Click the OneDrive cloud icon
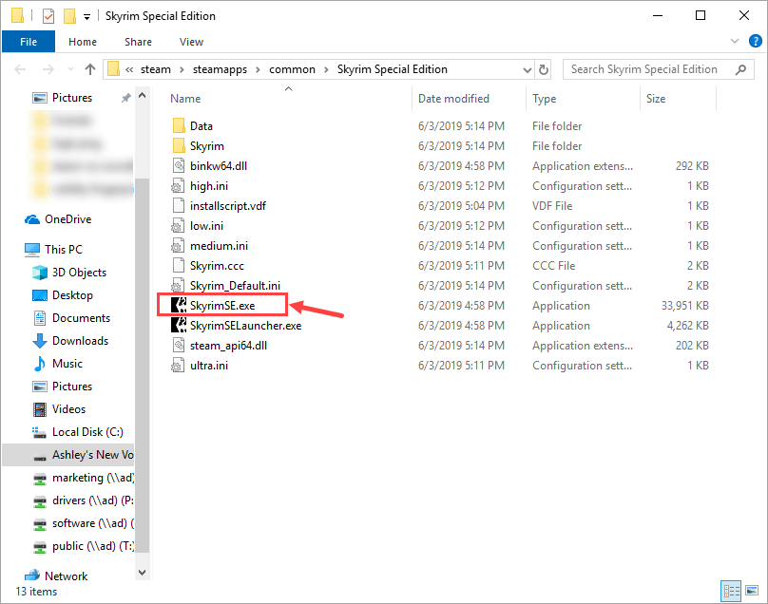The width and height of the screenshot is (768, 604). pos(32,218)
